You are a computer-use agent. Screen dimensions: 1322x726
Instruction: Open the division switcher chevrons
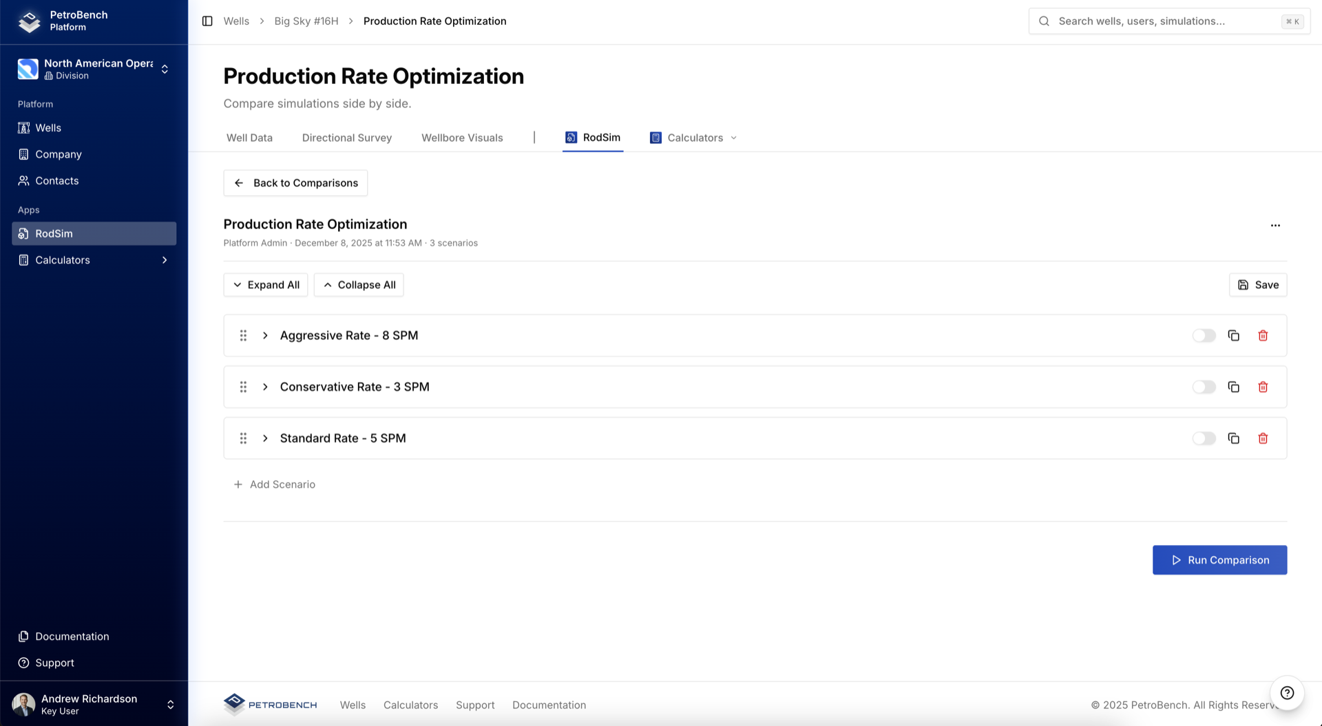point(165,69)
